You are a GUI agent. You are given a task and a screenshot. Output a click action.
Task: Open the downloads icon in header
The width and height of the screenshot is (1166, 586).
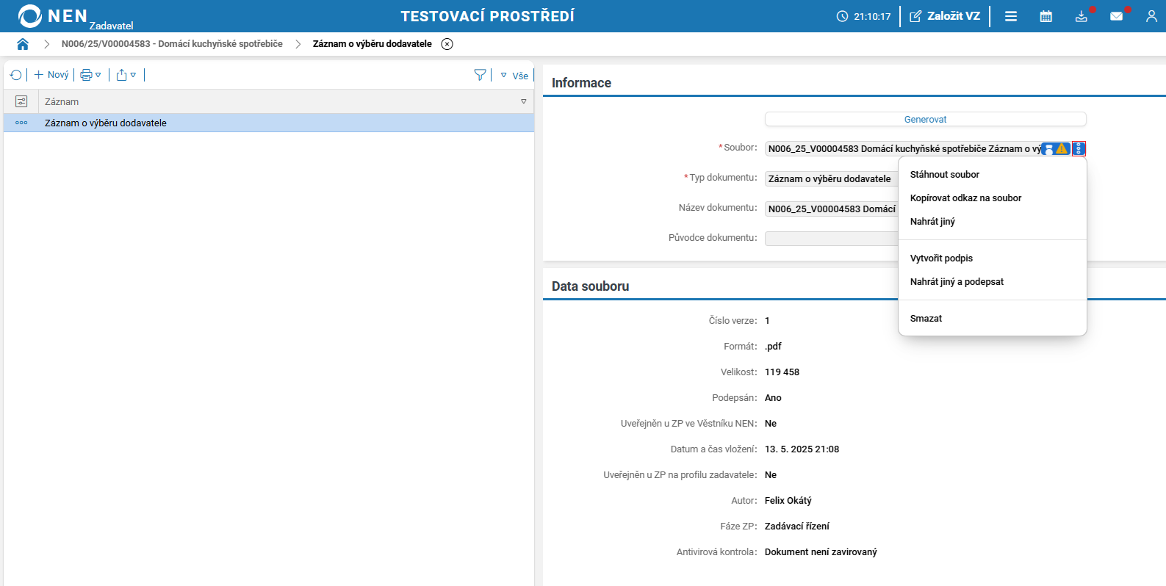(x=1081, y=16)
